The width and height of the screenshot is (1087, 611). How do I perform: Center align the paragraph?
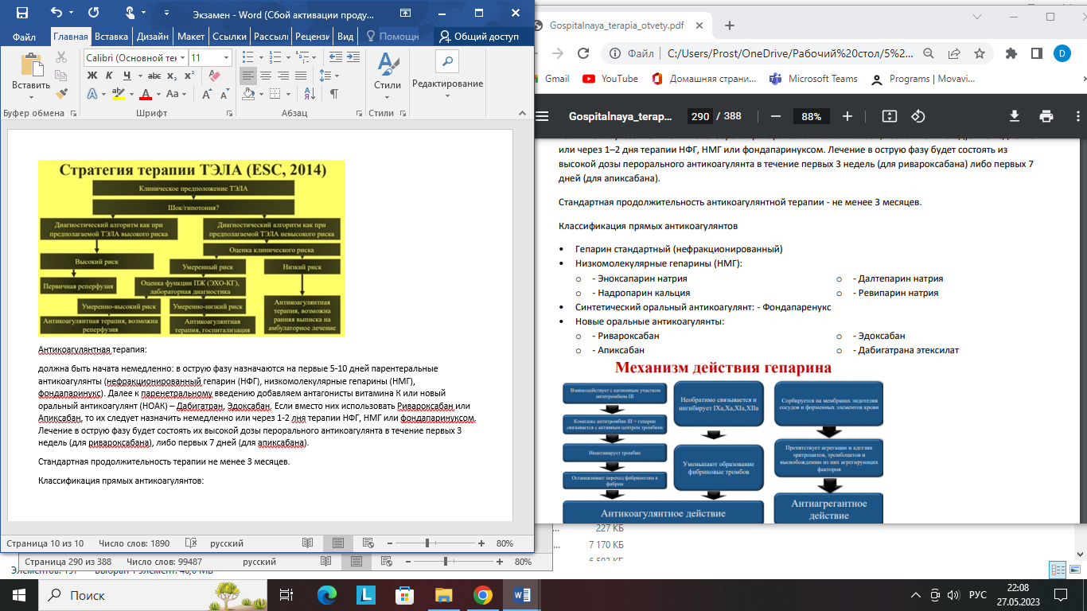[x=266, y=76]
